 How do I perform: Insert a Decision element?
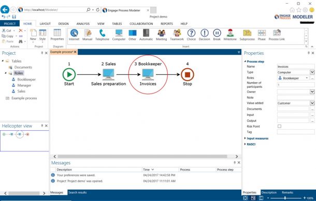[x=204, y=35]
